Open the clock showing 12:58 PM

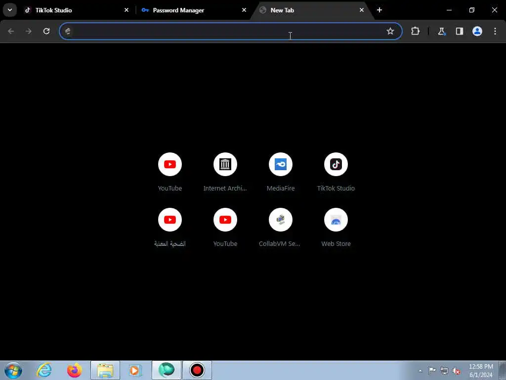[x=481, y=371]
